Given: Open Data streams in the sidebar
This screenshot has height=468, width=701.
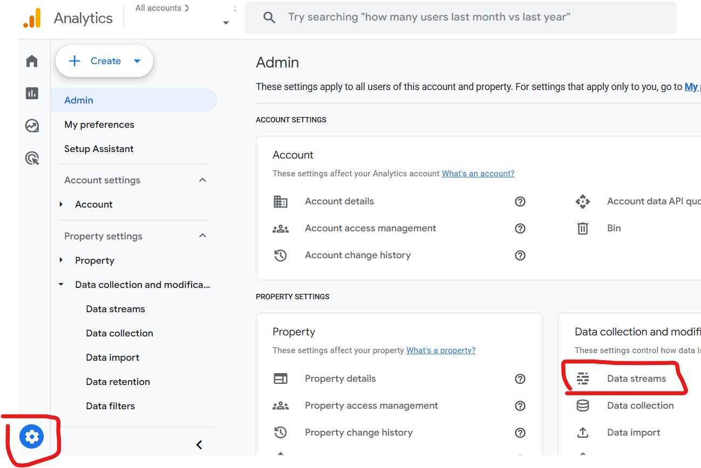Looking at the screenshot, I should click(x=115, y=309).
